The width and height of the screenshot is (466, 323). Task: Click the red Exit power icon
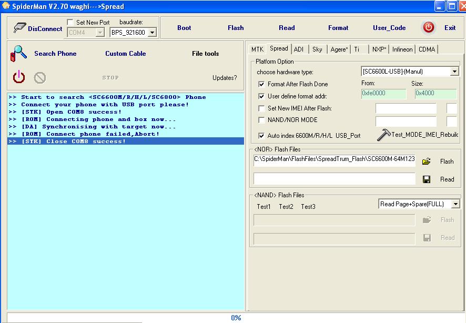428,28
